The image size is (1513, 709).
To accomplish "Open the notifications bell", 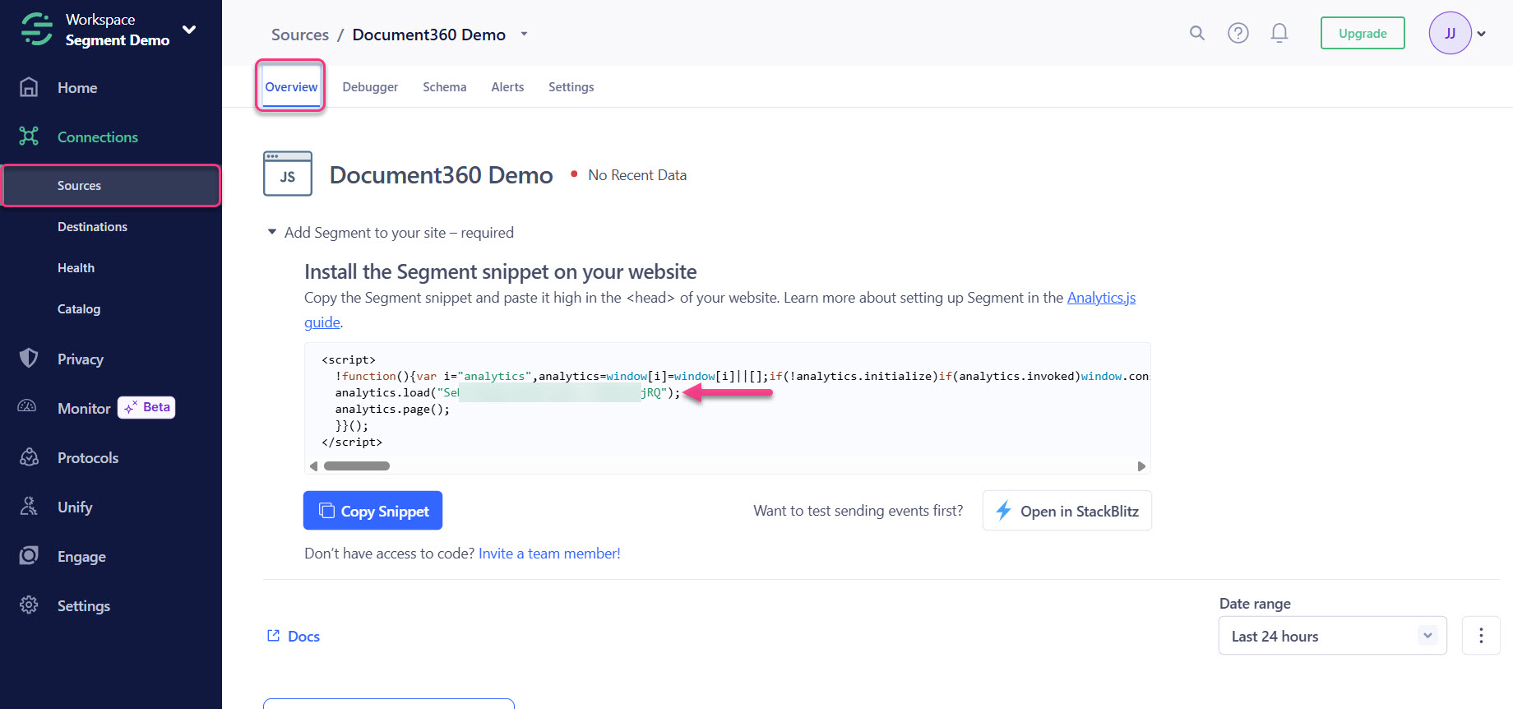I will coord(1279,33).
